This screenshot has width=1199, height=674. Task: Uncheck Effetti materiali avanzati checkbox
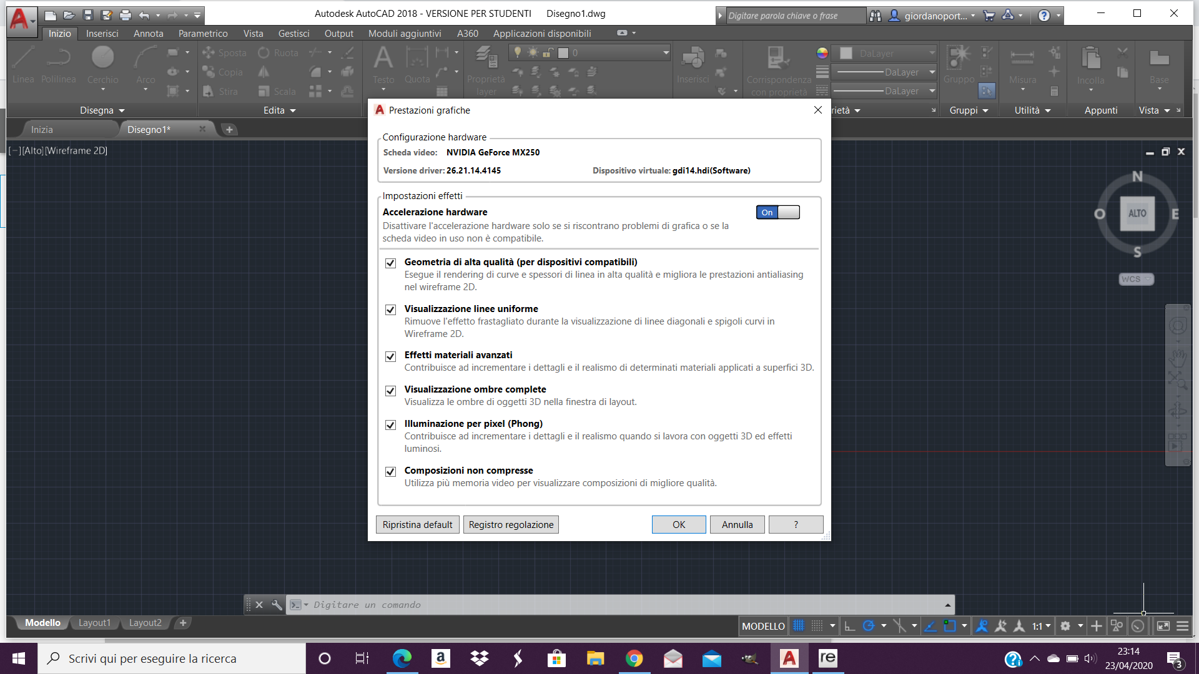pos(390,356)
